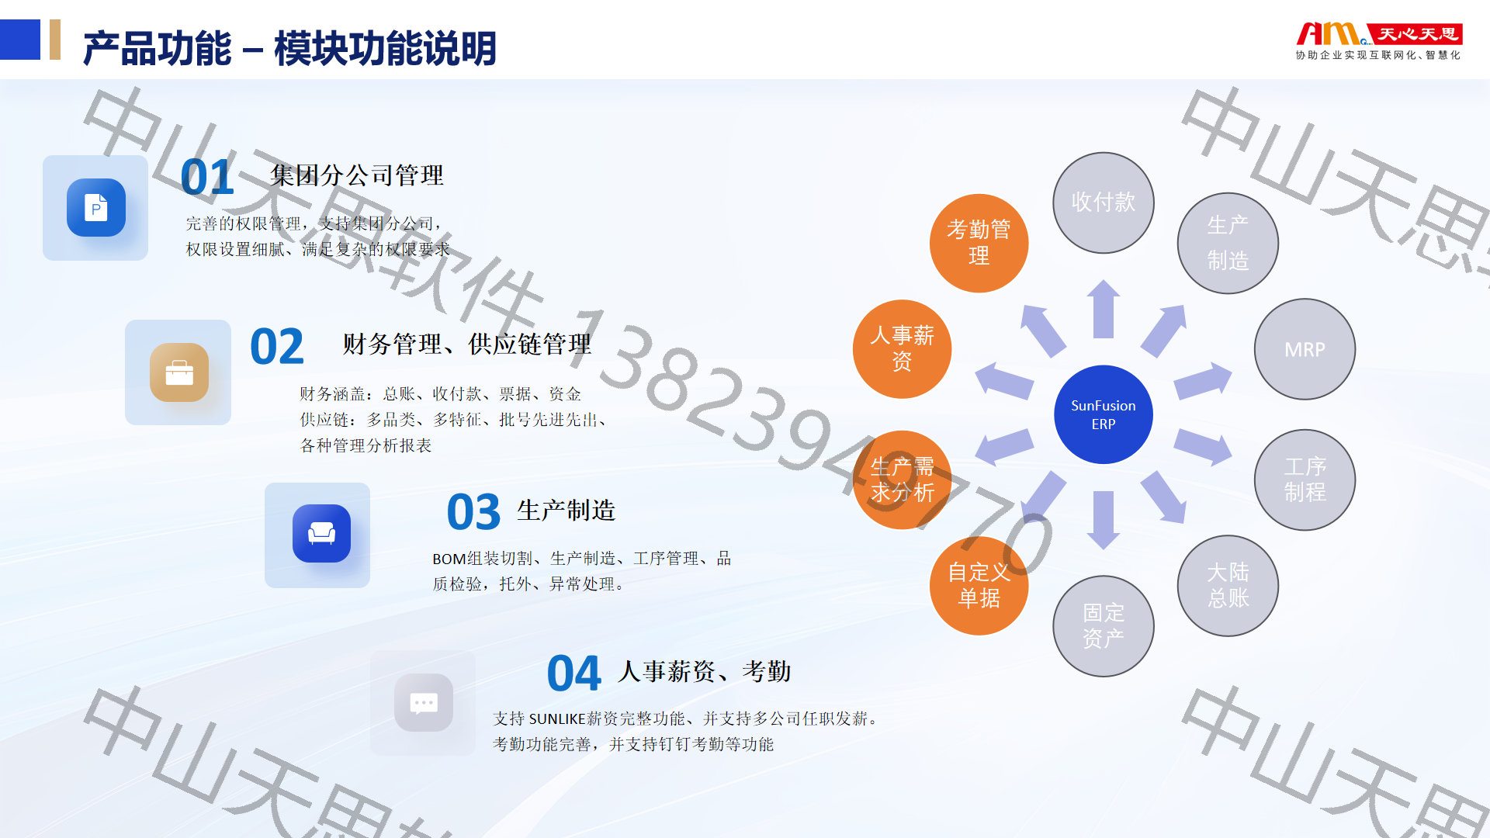Screen dimensions: 1490x838
Task: Click the number 03
Action: (x=474, y=512)
